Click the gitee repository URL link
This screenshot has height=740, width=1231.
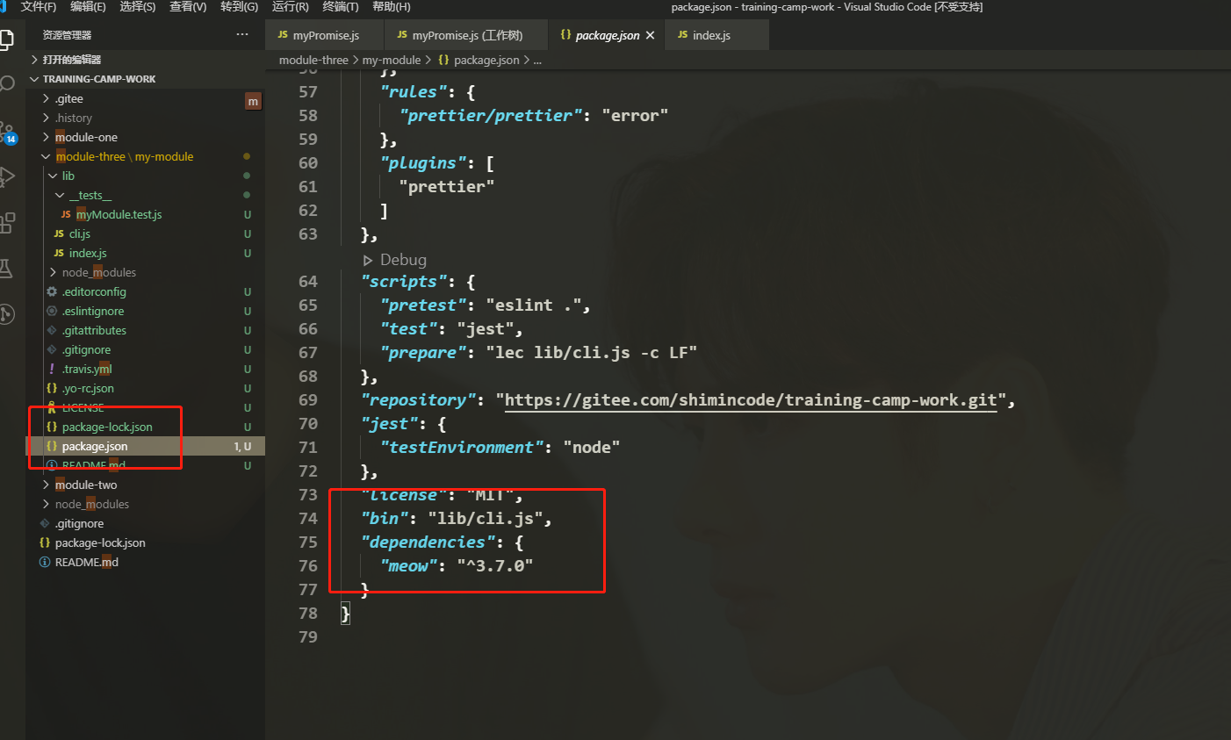(751, 399)
